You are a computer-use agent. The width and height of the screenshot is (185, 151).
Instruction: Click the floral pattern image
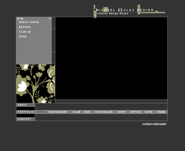pos(36,84)
